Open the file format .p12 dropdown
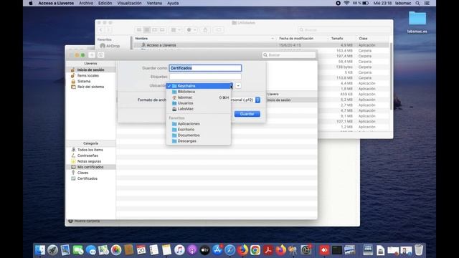459x258 pixels. pyautogui.click(x=257, y=100)
